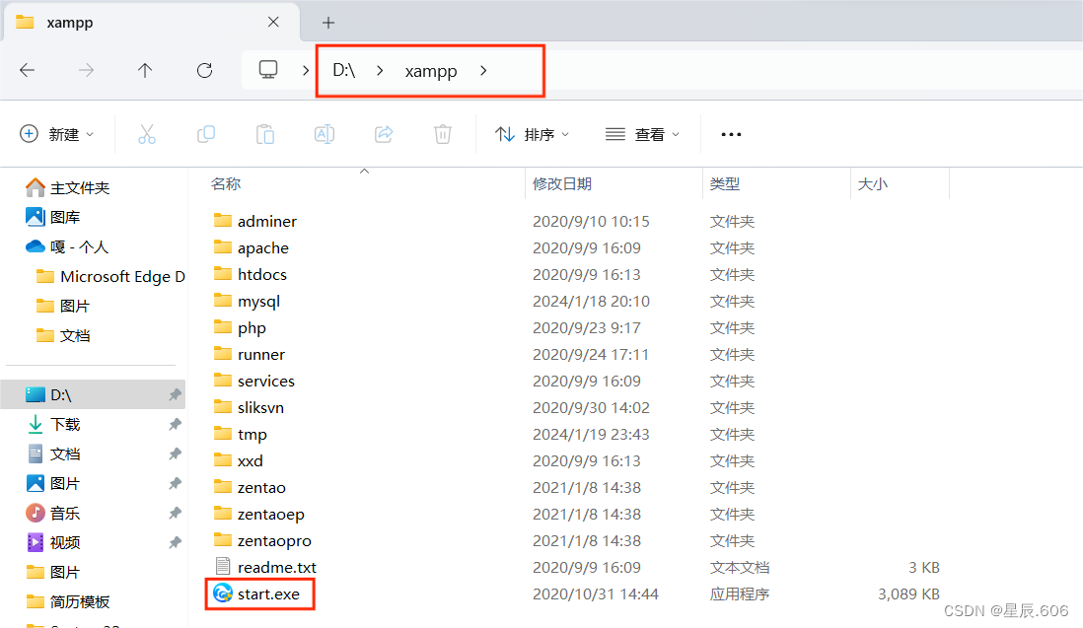1083x628 pixels.
Task: Open the 新建 (New) dropdown
Action: (x=56, y=134)
